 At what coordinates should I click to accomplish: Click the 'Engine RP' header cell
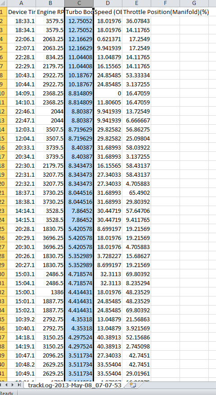(50, 12)
